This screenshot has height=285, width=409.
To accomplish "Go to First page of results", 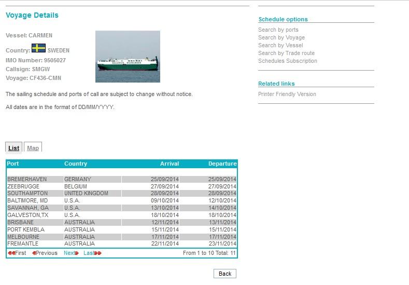I will coord(17,253).
